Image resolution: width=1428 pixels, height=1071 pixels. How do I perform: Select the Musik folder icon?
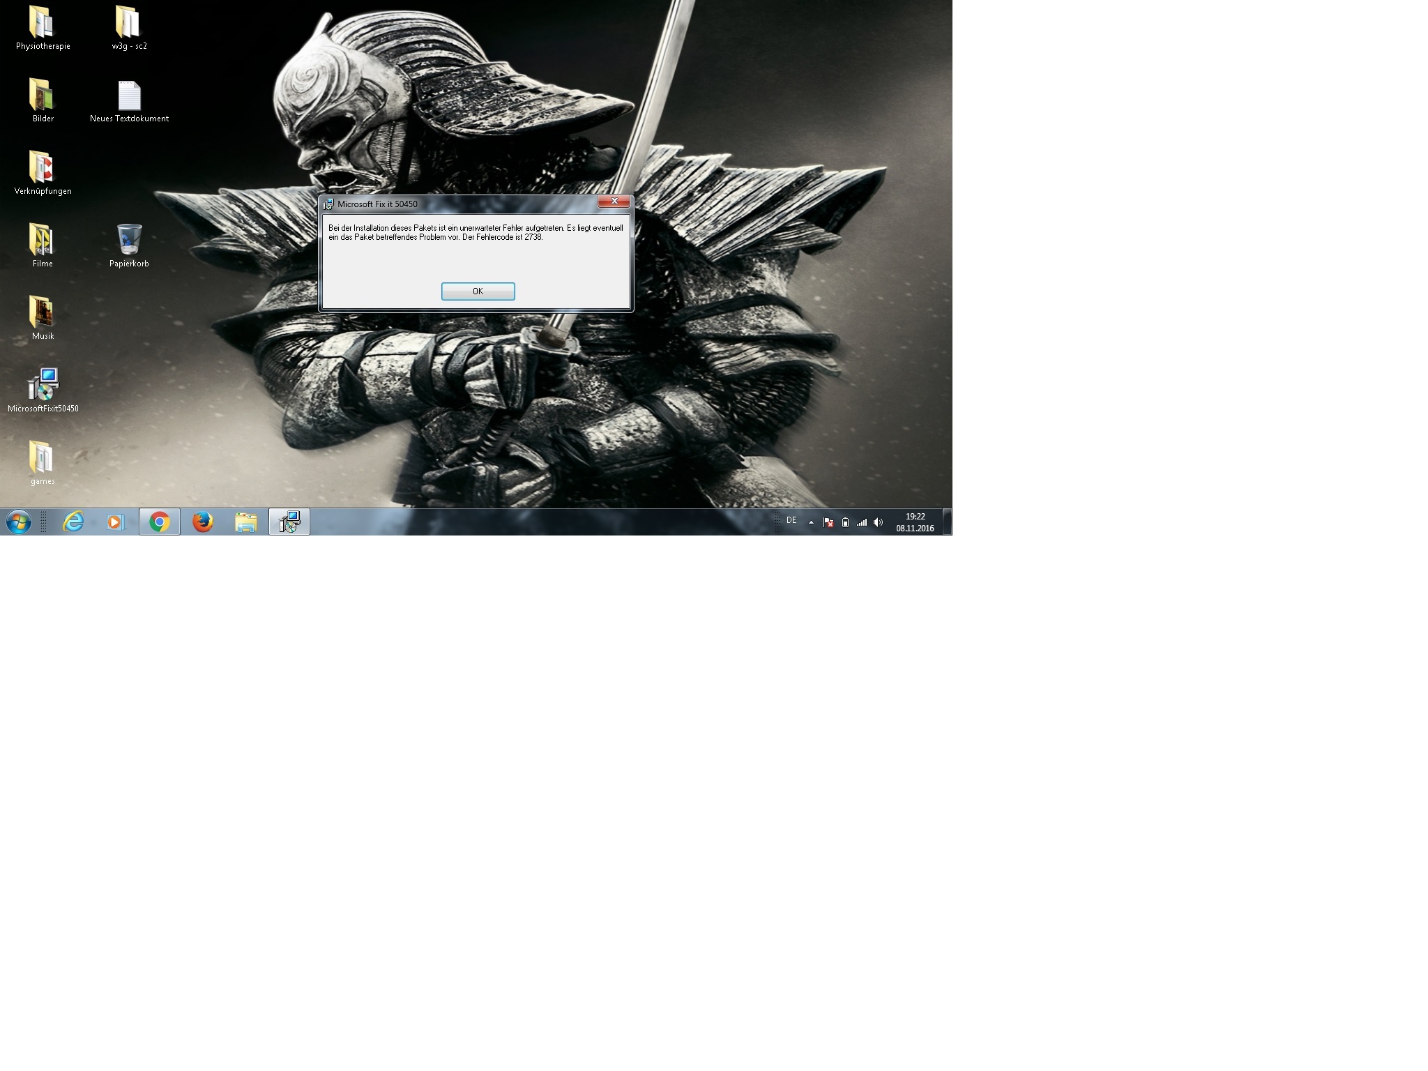43,318
